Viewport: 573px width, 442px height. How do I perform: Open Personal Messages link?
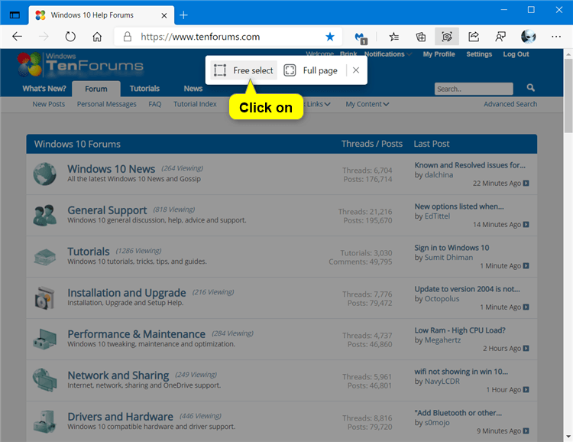tap(106, 104)
